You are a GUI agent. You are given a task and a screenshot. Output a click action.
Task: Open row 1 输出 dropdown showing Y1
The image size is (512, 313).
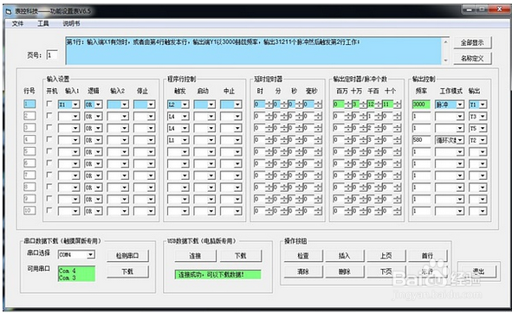coord(477,105)
